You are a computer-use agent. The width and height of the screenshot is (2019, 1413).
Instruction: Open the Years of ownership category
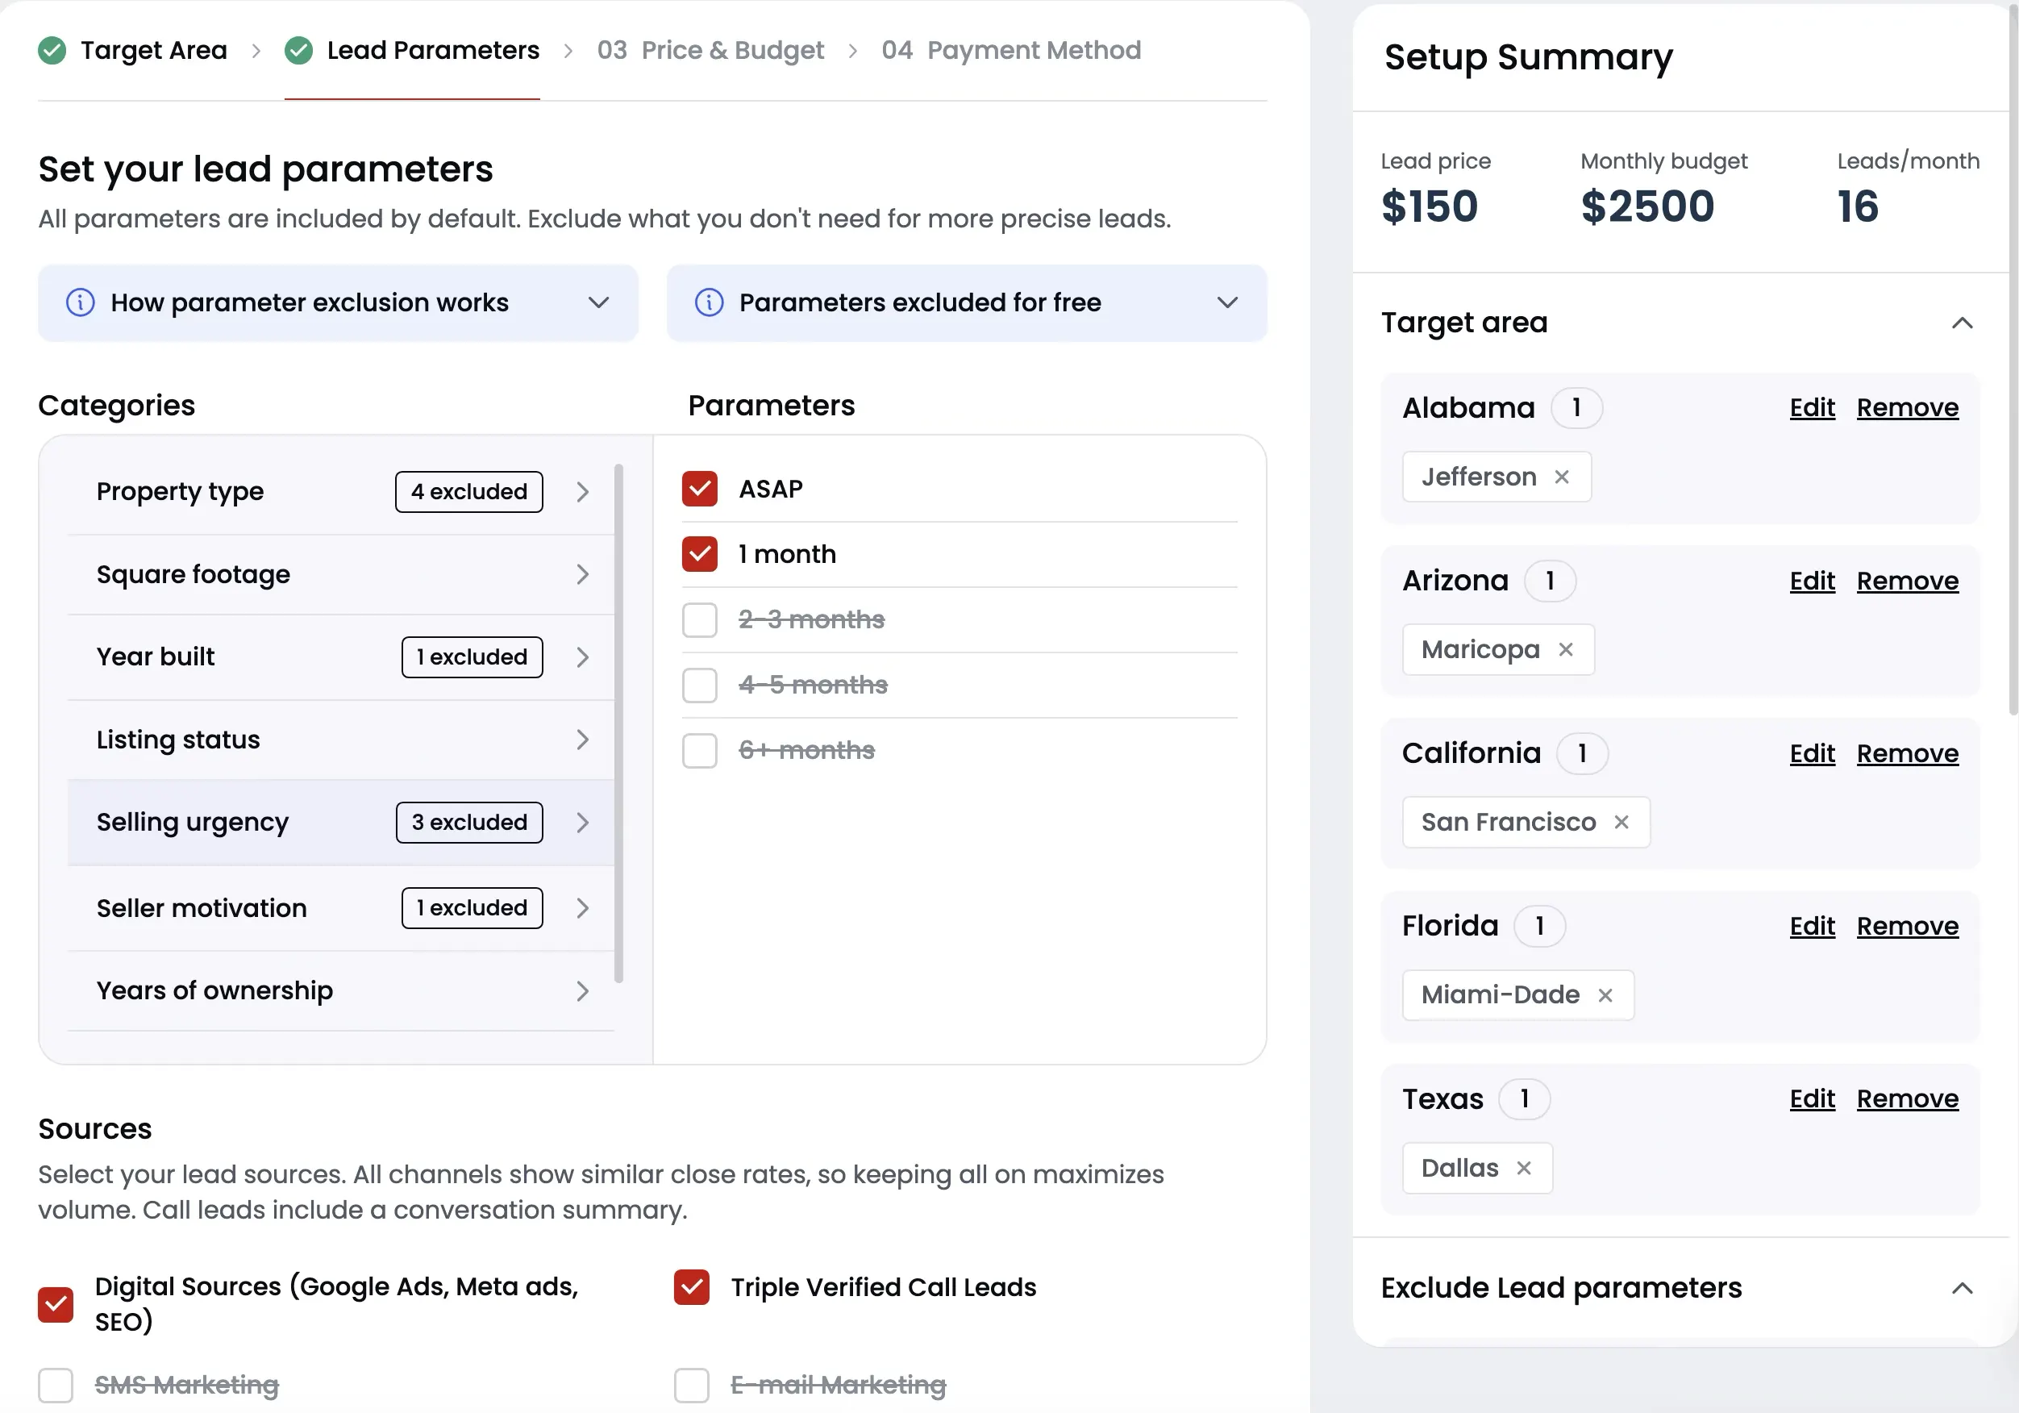tap(340, 991)
